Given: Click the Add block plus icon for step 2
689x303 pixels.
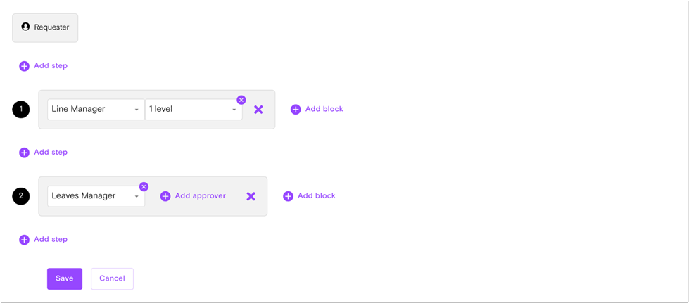Looking at the screenshot, I should [288, 196].
